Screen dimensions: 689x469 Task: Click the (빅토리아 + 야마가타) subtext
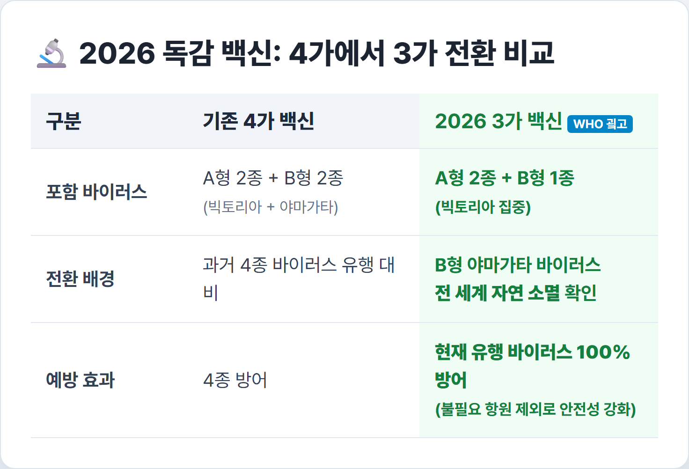271,207
